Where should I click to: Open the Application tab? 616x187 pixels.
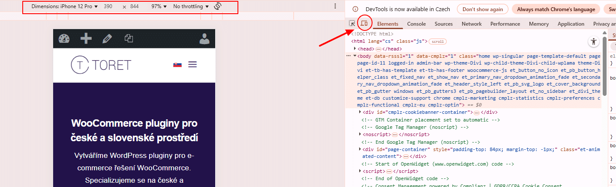pyautogui.click(x=571, y=24)
